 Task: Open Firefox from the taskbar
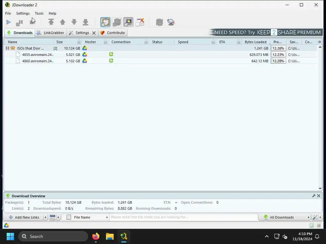pyautogui.click(x=96, y=236)
